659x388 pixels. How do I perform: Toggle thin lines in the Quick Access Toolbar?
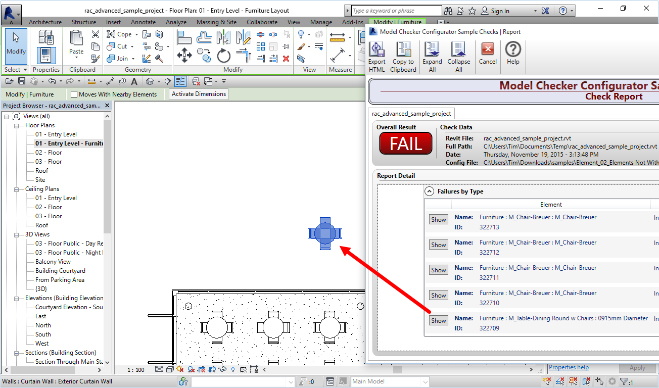coord(180,81)
